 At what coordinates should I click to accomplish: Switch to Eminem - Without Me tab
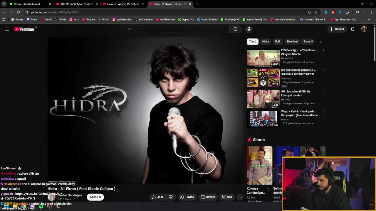123,4
